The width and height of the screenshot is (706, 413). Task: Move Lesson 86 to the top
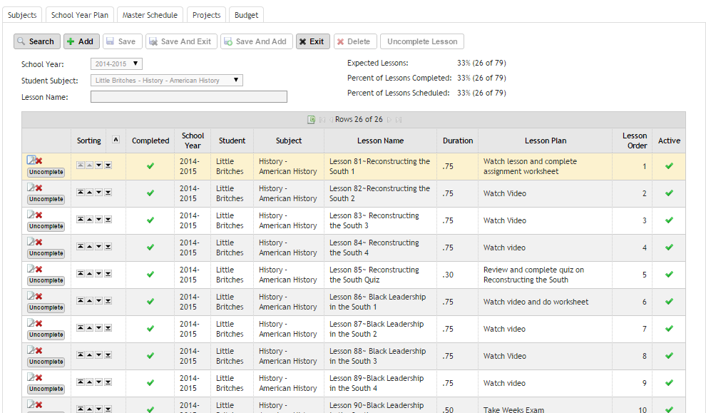pyautogui.click(x=80, y=300)
